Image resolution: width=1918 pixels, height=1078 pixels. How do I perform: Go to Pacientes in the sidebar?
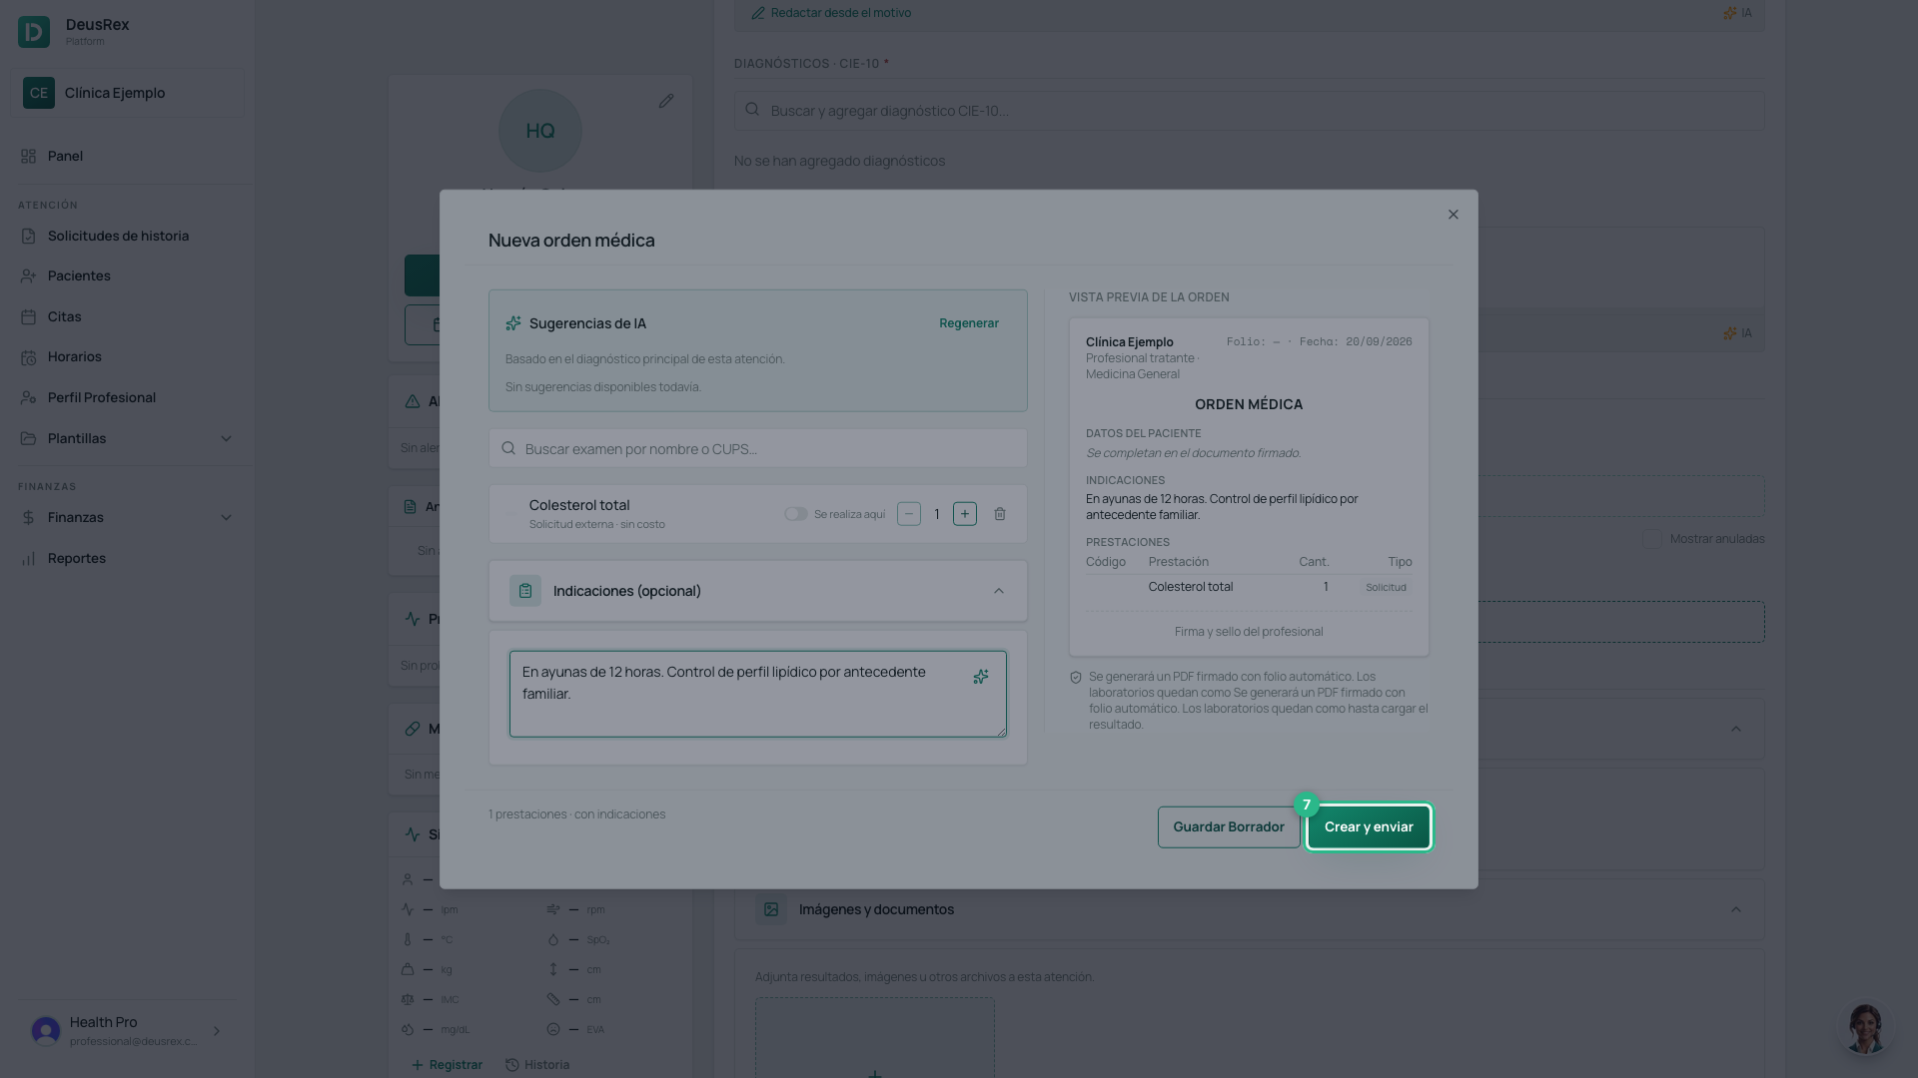coord(79,276)
